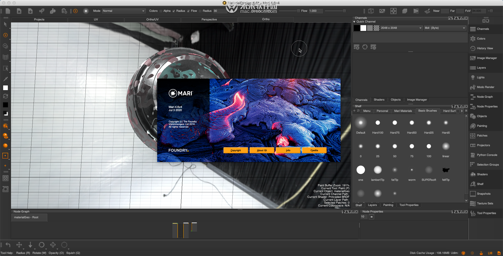503x256 pixels.
Task: Click the Credits button on the splash screen
Action: tap(314, 150)
